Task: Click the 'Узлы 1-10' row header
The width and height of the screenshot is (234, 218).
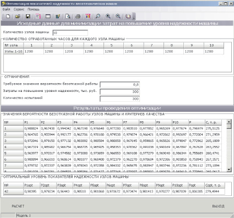Action: pyautogui.click(x=14, y=51)
